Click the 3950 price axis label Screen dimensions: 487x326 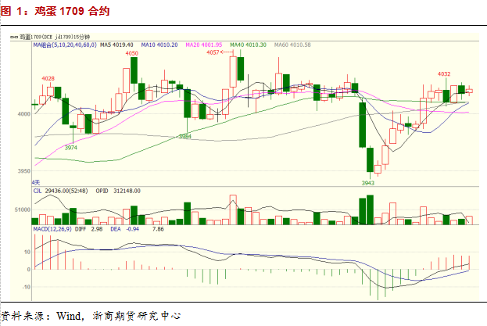click(24, 171)
